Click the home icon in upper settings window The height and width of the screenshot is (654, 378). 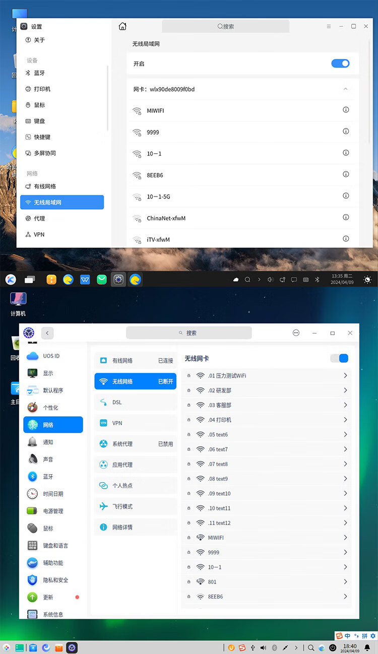point(122,26)
